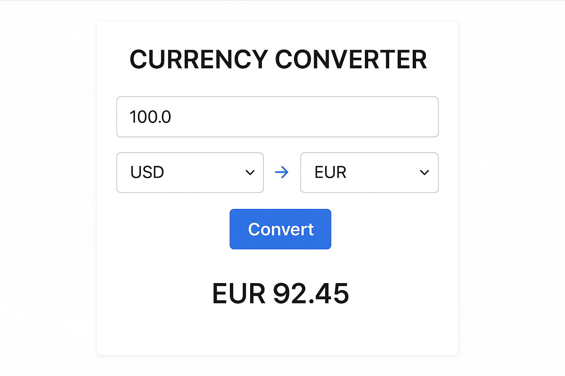Click the CURRENCY CONVERTER heading

tap(278, 59)
